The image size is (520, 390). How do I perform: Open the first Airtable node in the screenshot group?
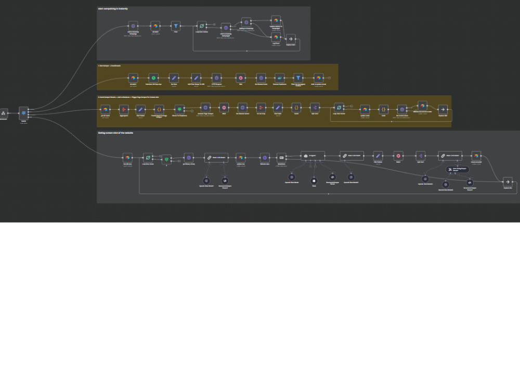(127, 158)
